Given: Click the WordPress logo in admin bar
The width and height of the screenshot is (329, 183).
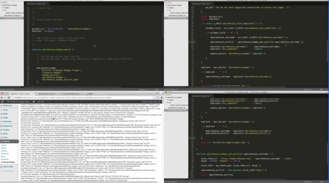Looking at the screenshot, I should [x=3, y=102].
